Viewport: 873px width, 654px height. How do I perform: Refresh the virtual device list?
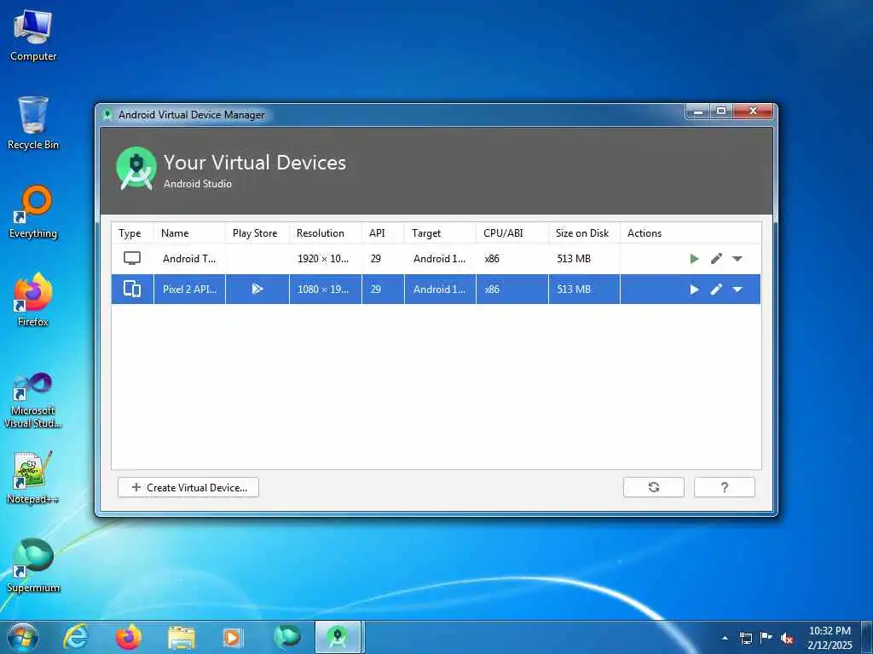click(654, 487)
